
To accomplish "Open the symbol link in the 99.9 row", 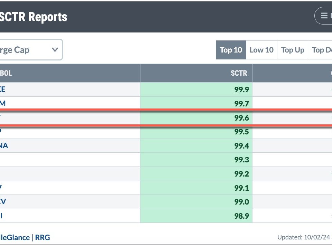I will click(x=2, y=89).
